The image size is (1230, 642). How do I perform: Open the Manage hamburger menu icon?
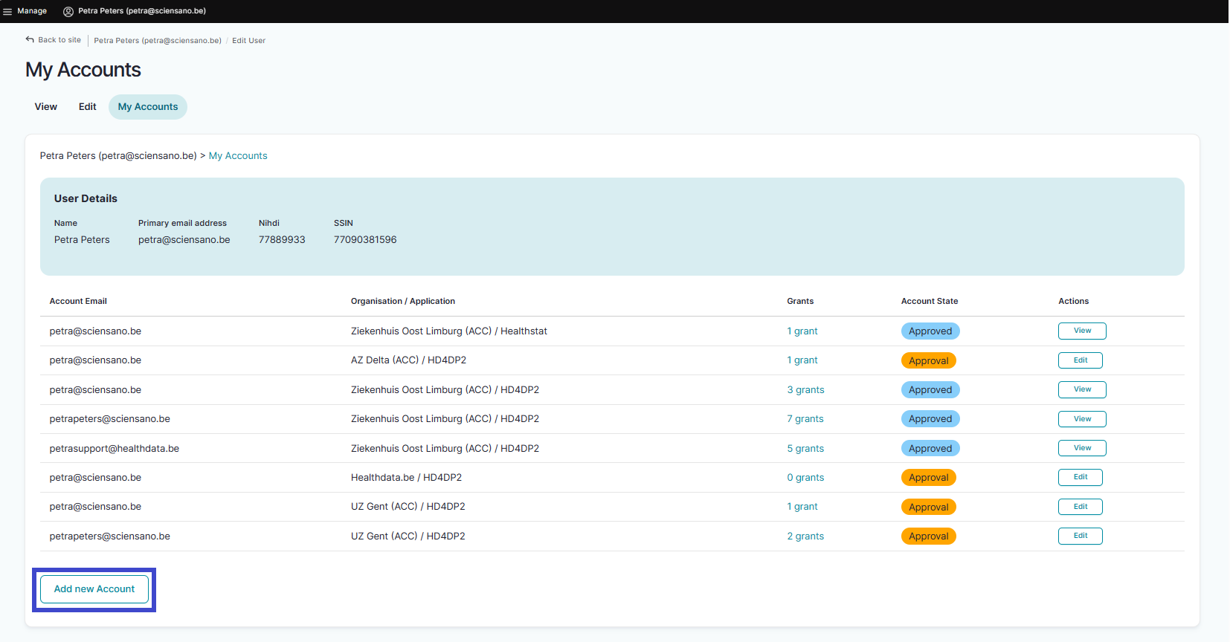pyautogui.click(x=7, y=11)
